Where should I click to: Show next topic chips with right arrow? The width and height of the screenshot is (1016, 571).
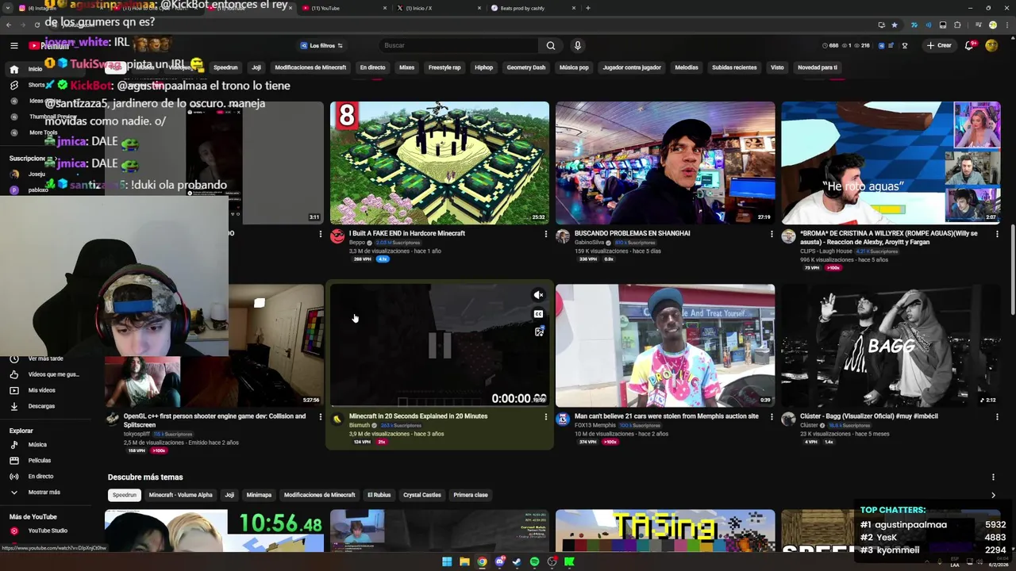993,495
